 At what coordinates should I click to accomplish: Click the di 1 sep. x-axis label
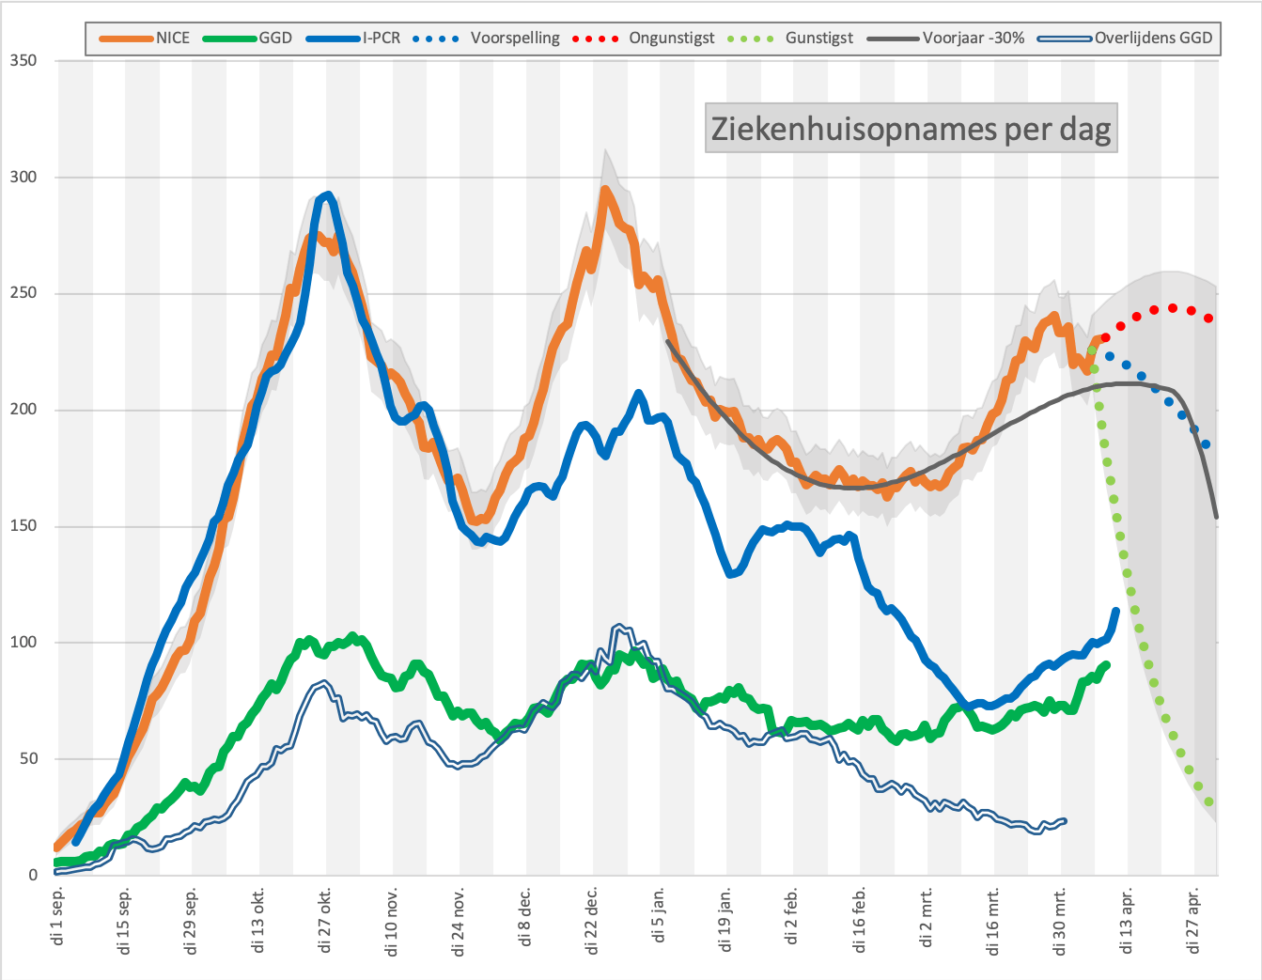click(59, 913)
